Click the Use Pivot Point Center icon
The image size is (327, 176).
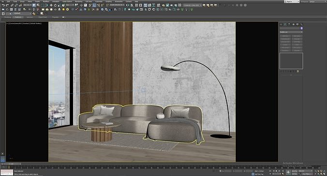pyautogui.click(x=76, y=5)
